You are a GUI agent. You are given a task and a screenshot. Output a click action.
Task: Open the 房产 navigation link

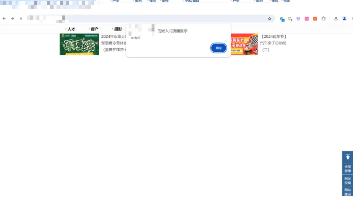pos(94,29)
